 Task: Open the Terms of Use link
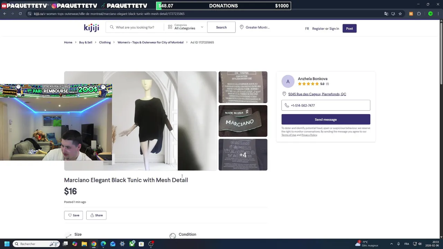tap(289, 135)
